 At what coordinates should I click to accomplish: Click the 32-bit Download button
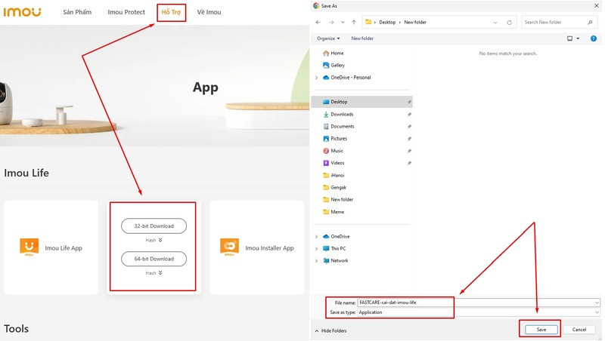pos(154,226)
